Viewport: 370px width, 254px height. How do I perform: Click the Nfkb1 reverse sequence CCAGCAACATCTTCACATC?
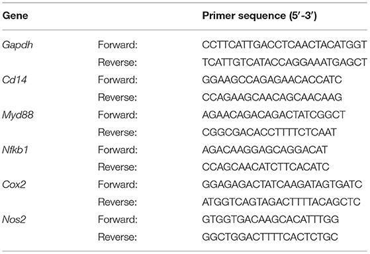click(265, 167)
